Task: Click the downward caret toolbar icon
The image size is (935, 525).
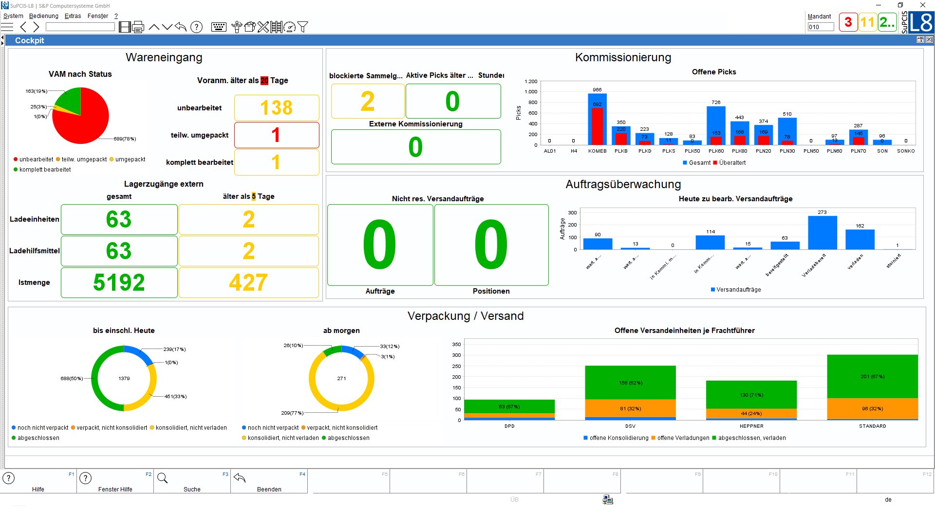Action: [x=167, y=27]
